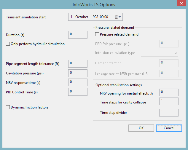The image size is (188, 150).
Task: Tick the Pressure related demand checkbox
Action: point(97,34)
